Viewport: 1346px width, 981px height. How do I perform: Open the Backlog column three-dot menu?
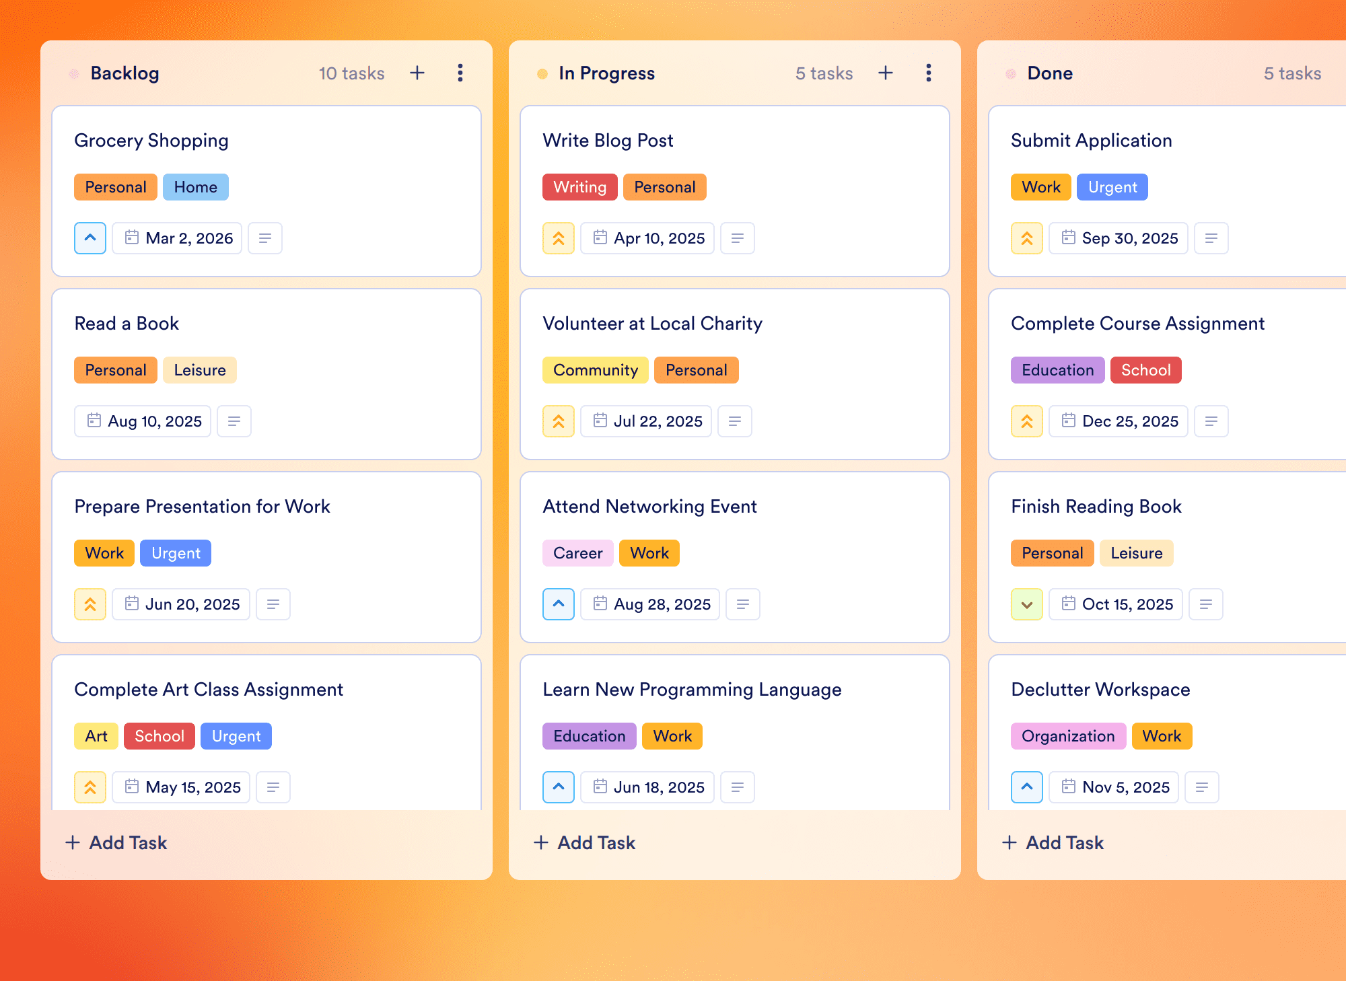click(460, 73)
